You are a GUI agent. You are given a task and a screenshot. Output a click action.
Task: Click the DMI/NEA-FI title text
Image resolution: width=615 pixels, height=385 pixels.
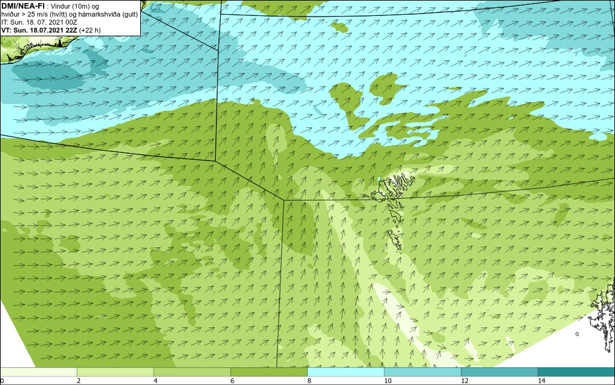[x=23, y=6]
